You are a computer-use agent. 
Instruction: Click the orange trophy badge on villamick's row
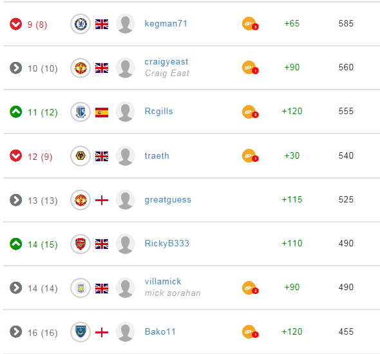point(250,288)
